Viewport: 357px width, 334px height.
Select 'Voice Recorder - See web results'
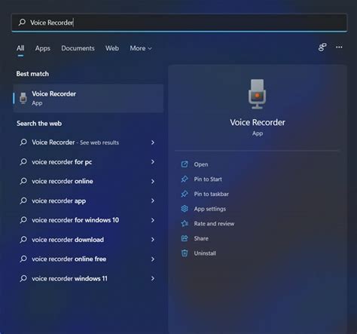[88, 142]
